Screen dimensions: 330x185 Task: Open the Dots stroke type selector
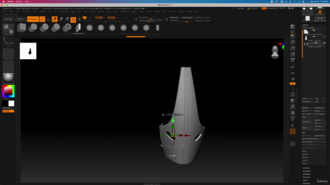(x=8, y=42)
